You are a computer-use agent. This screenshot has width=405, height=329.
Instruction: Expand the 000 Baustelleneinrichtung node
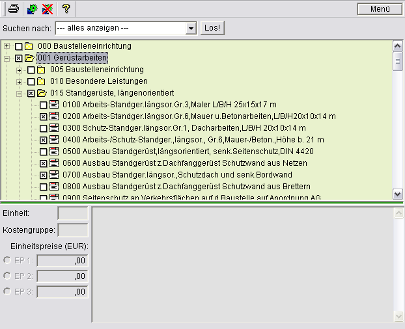click(x=7, y=46)
